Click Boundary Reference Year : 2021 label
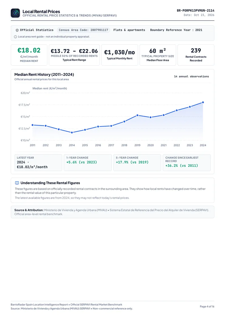The width and height of the screenshot is (225, 319). pyautogui.click(x=176, y=30)
